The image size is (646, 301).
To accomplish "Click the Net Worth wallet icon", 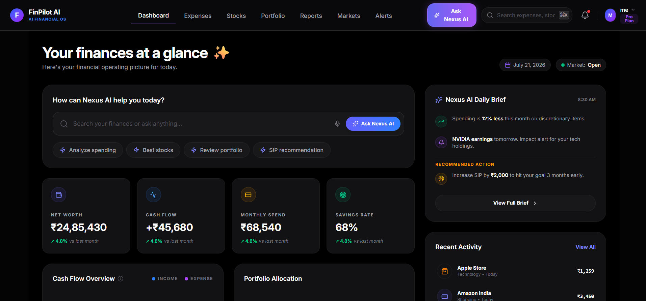I will coord(59,195).
